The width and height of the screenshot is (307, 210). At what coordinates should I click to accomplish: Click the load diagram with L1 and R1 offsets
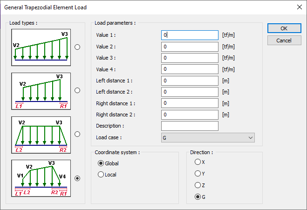click(x=41, y=90)
